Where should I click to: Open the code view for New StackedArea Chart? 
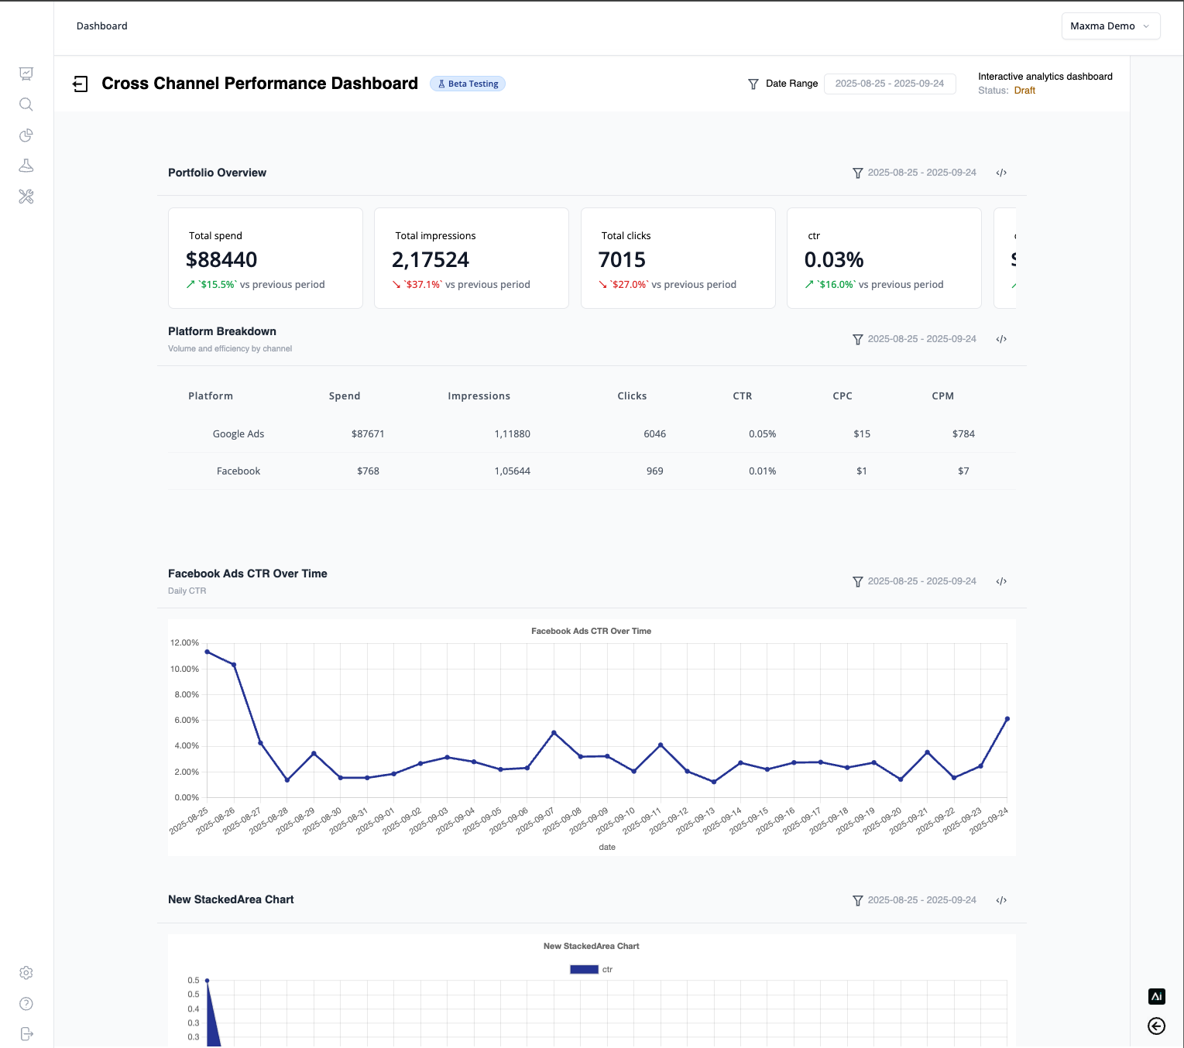(x=1001, y=900)
